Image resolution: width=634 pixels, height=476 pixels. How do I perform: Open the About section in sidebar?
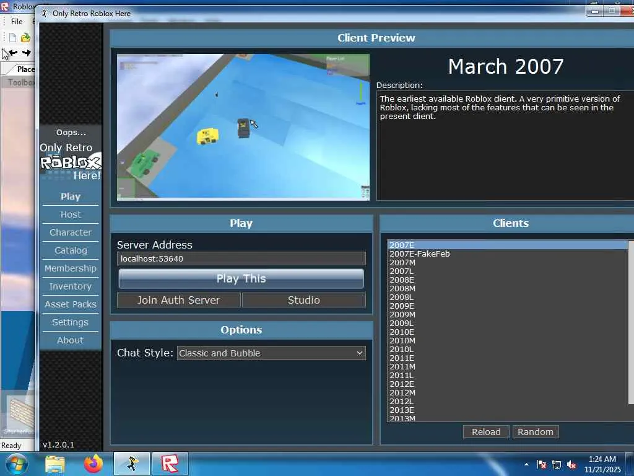click(x=71, y=340)
